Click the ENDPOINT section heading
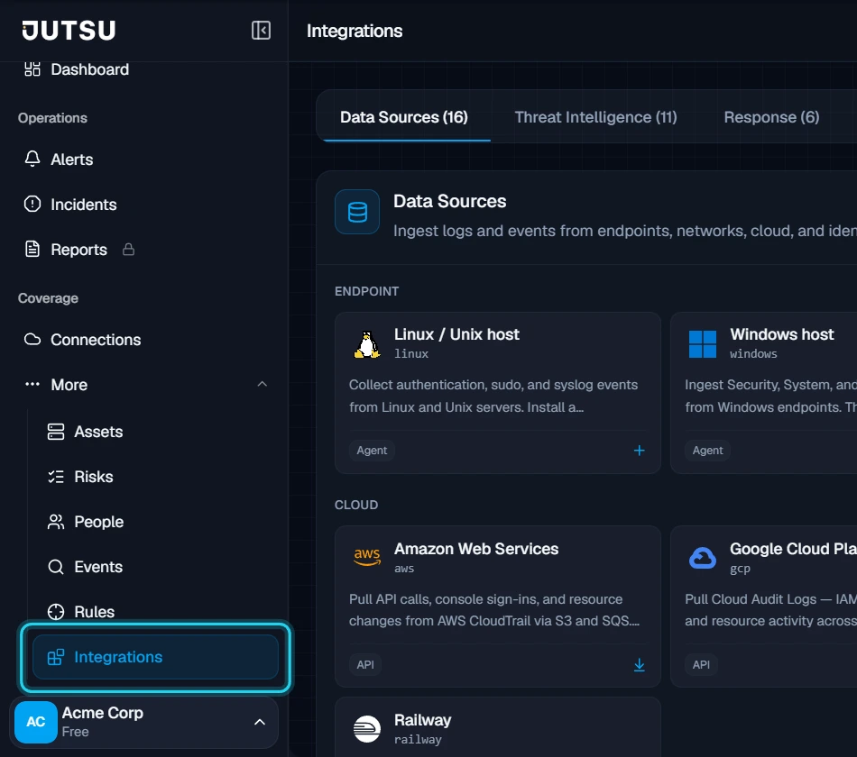 pyautogui.click(x=366, y=291)
